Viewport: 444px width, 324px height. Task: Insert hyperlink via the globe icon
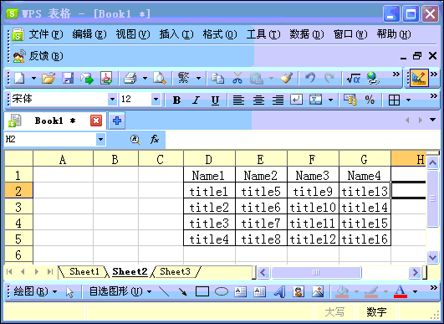pyautogui.click(x=373, y=78)
